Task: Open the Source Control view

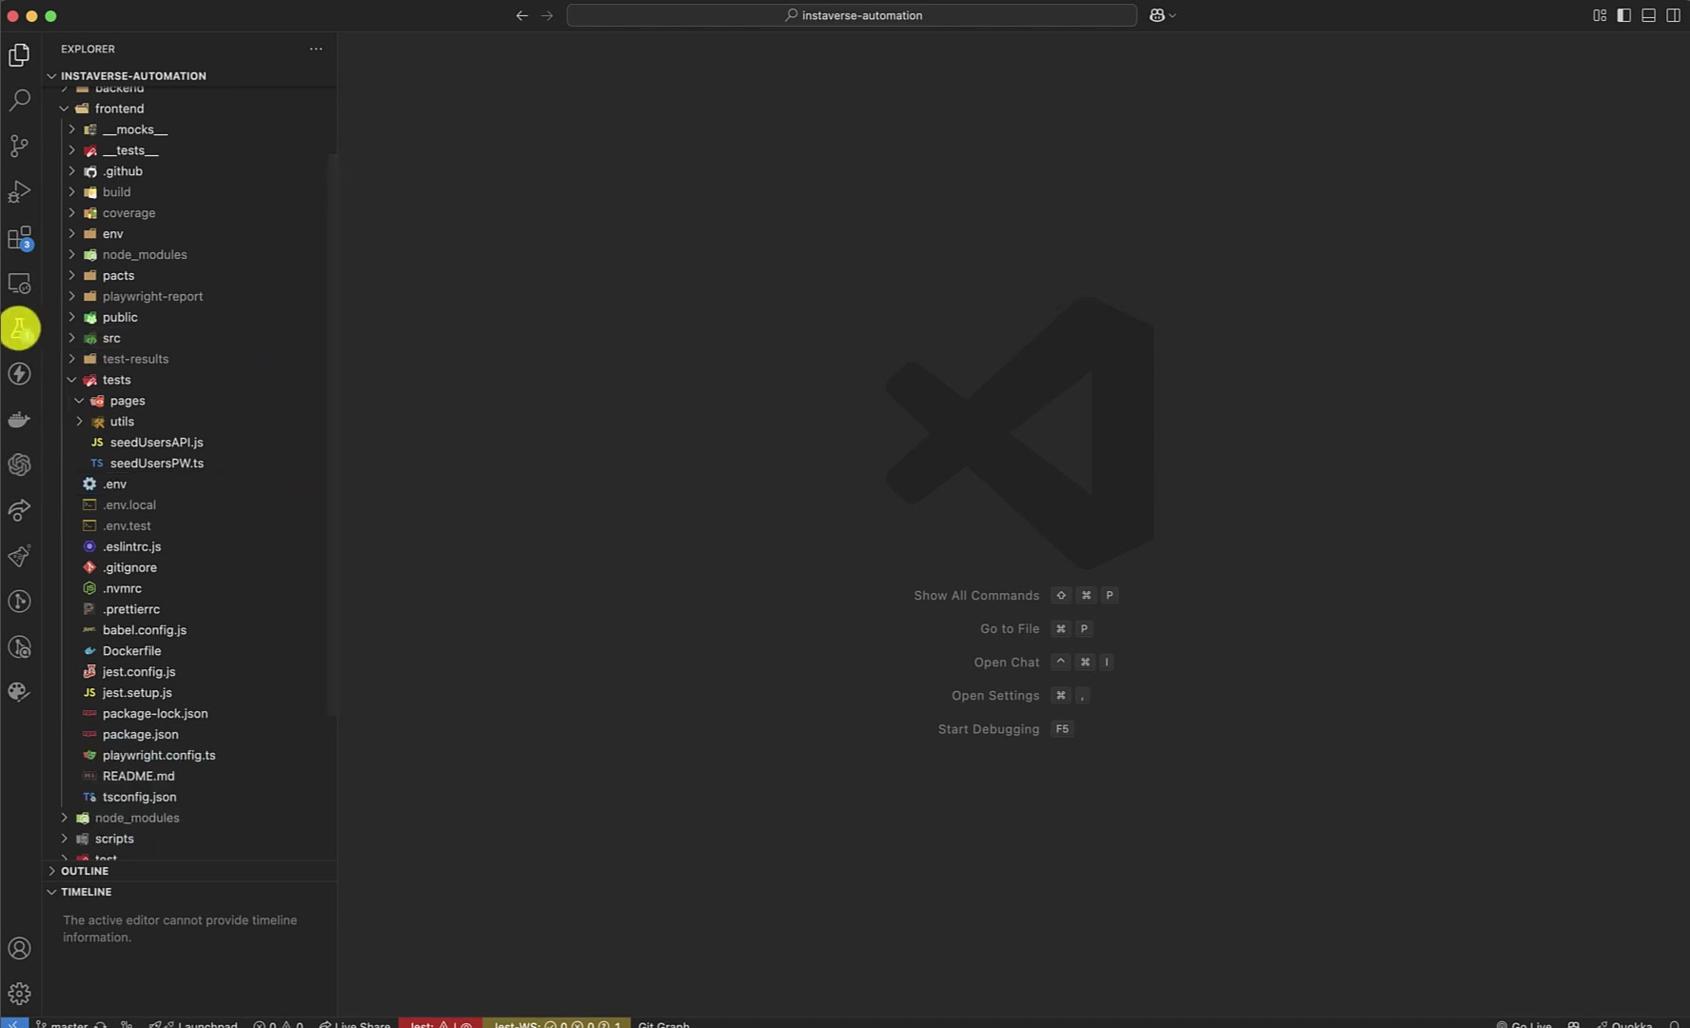Action: coord(19,146)
